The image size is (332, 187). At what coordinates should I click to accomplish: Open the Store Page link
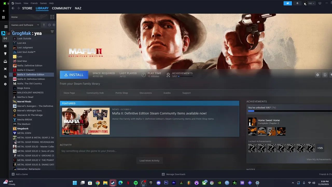(x=69, y=93)
